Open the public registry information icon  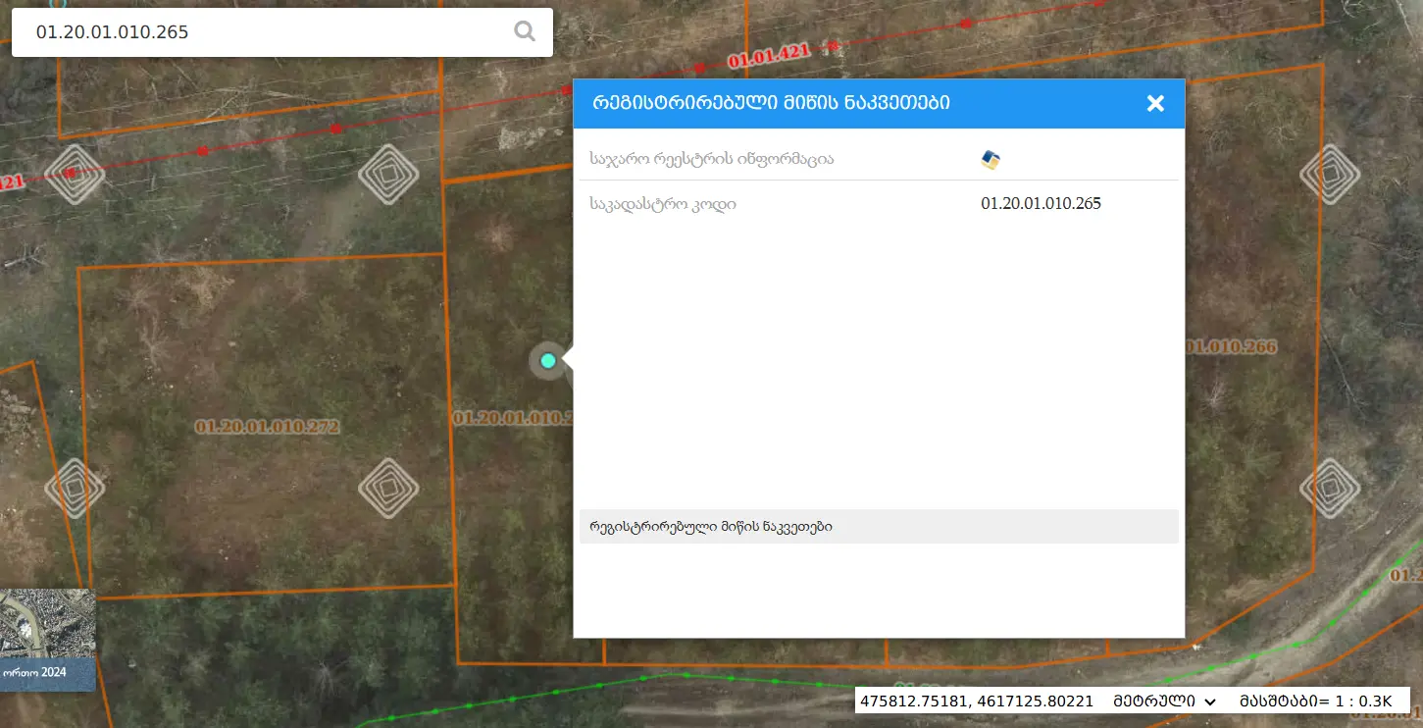point(991,159)
